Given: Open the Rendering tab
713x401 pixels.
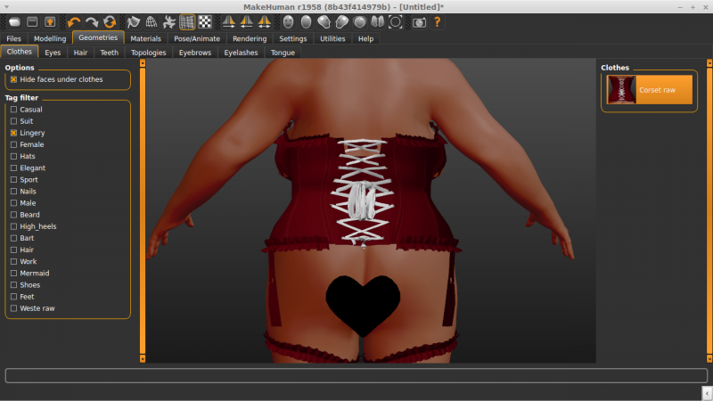Looking at the screenshot, I should coord(250,38).
